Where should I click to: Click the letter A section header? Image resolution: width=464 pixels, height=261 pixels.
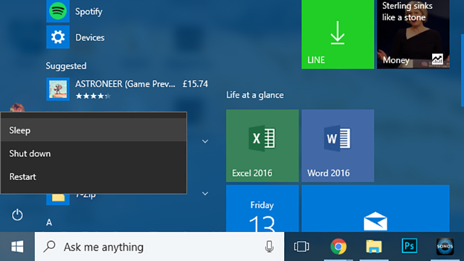49,223
